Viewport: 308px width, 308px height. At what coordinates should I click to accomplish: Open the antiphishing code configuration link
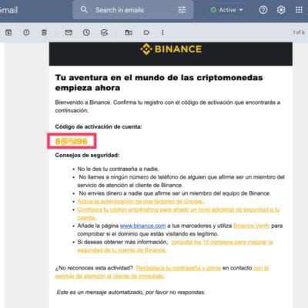(179, 213)
